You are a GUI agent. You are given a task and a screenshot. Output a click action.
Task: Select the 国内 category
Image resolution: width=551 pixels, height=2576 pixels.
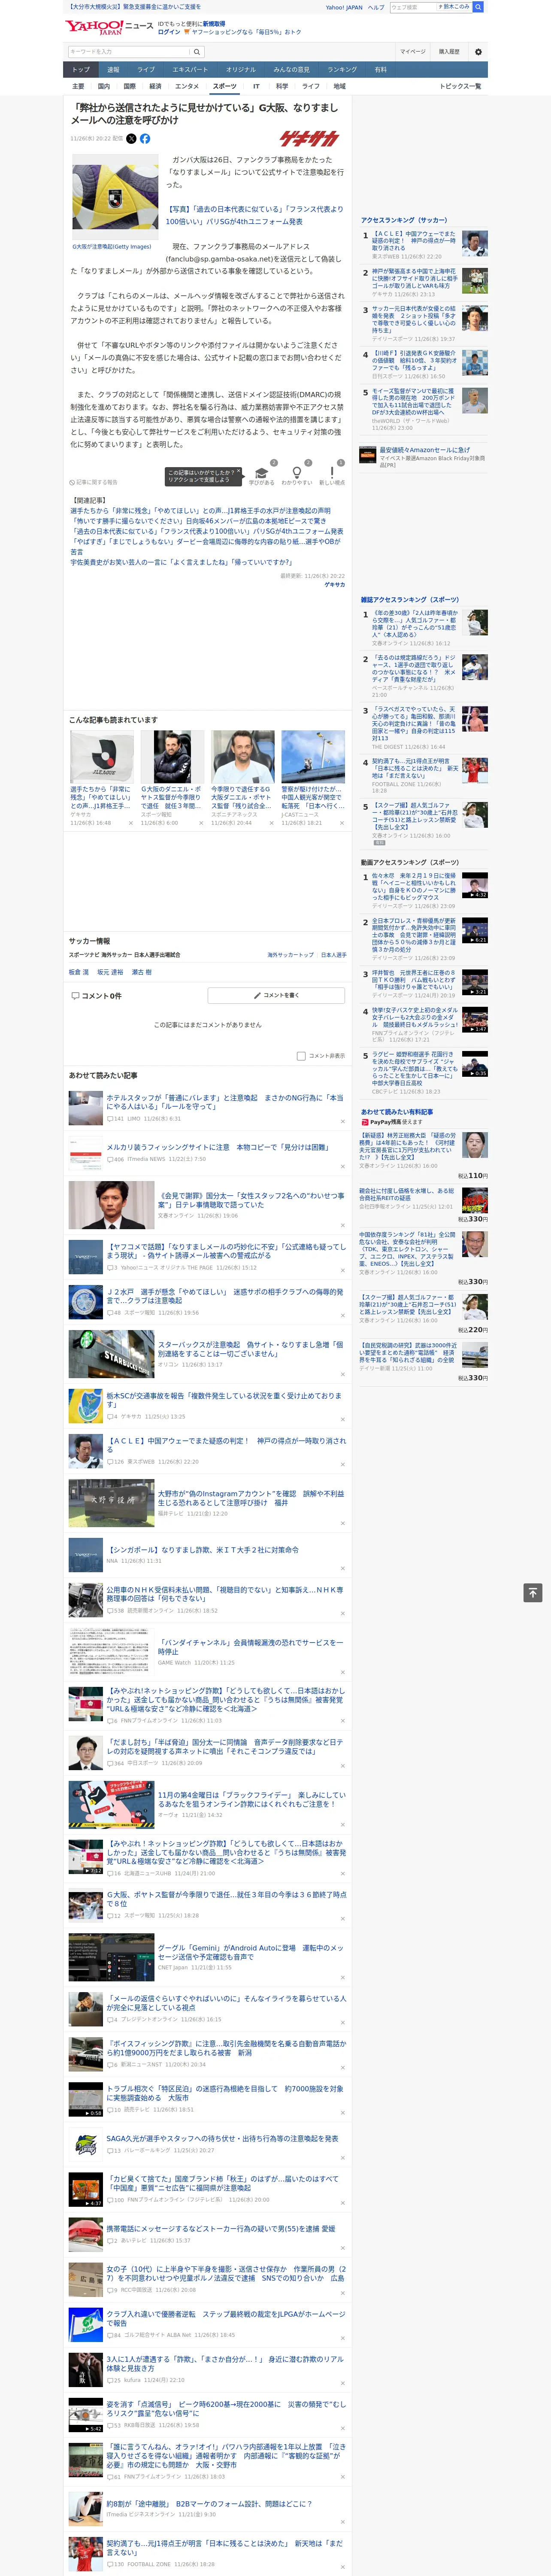[104, 86]
